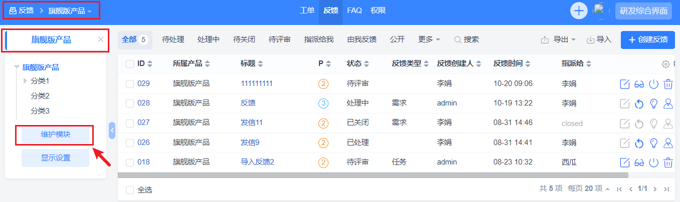
Task: Switch to the 工单 top tab
Action: click(307, 10)
